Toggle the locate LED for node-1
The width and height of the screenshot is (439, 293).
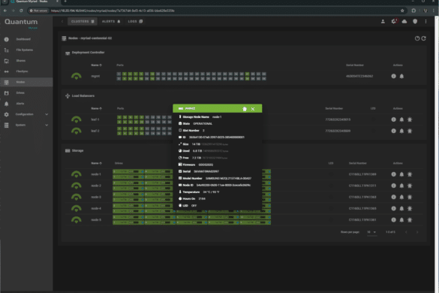tap(410, 174)
